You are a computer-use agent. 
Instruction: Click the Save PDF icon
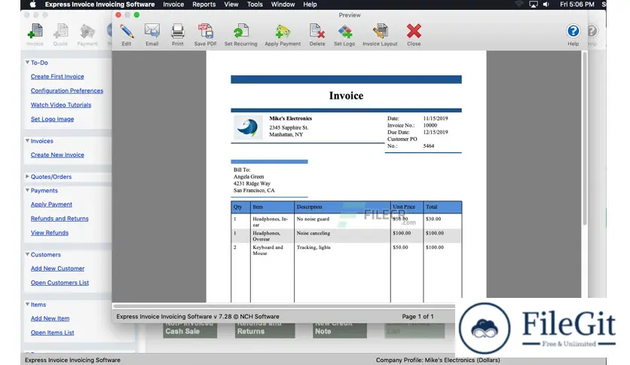click(205, 32)
